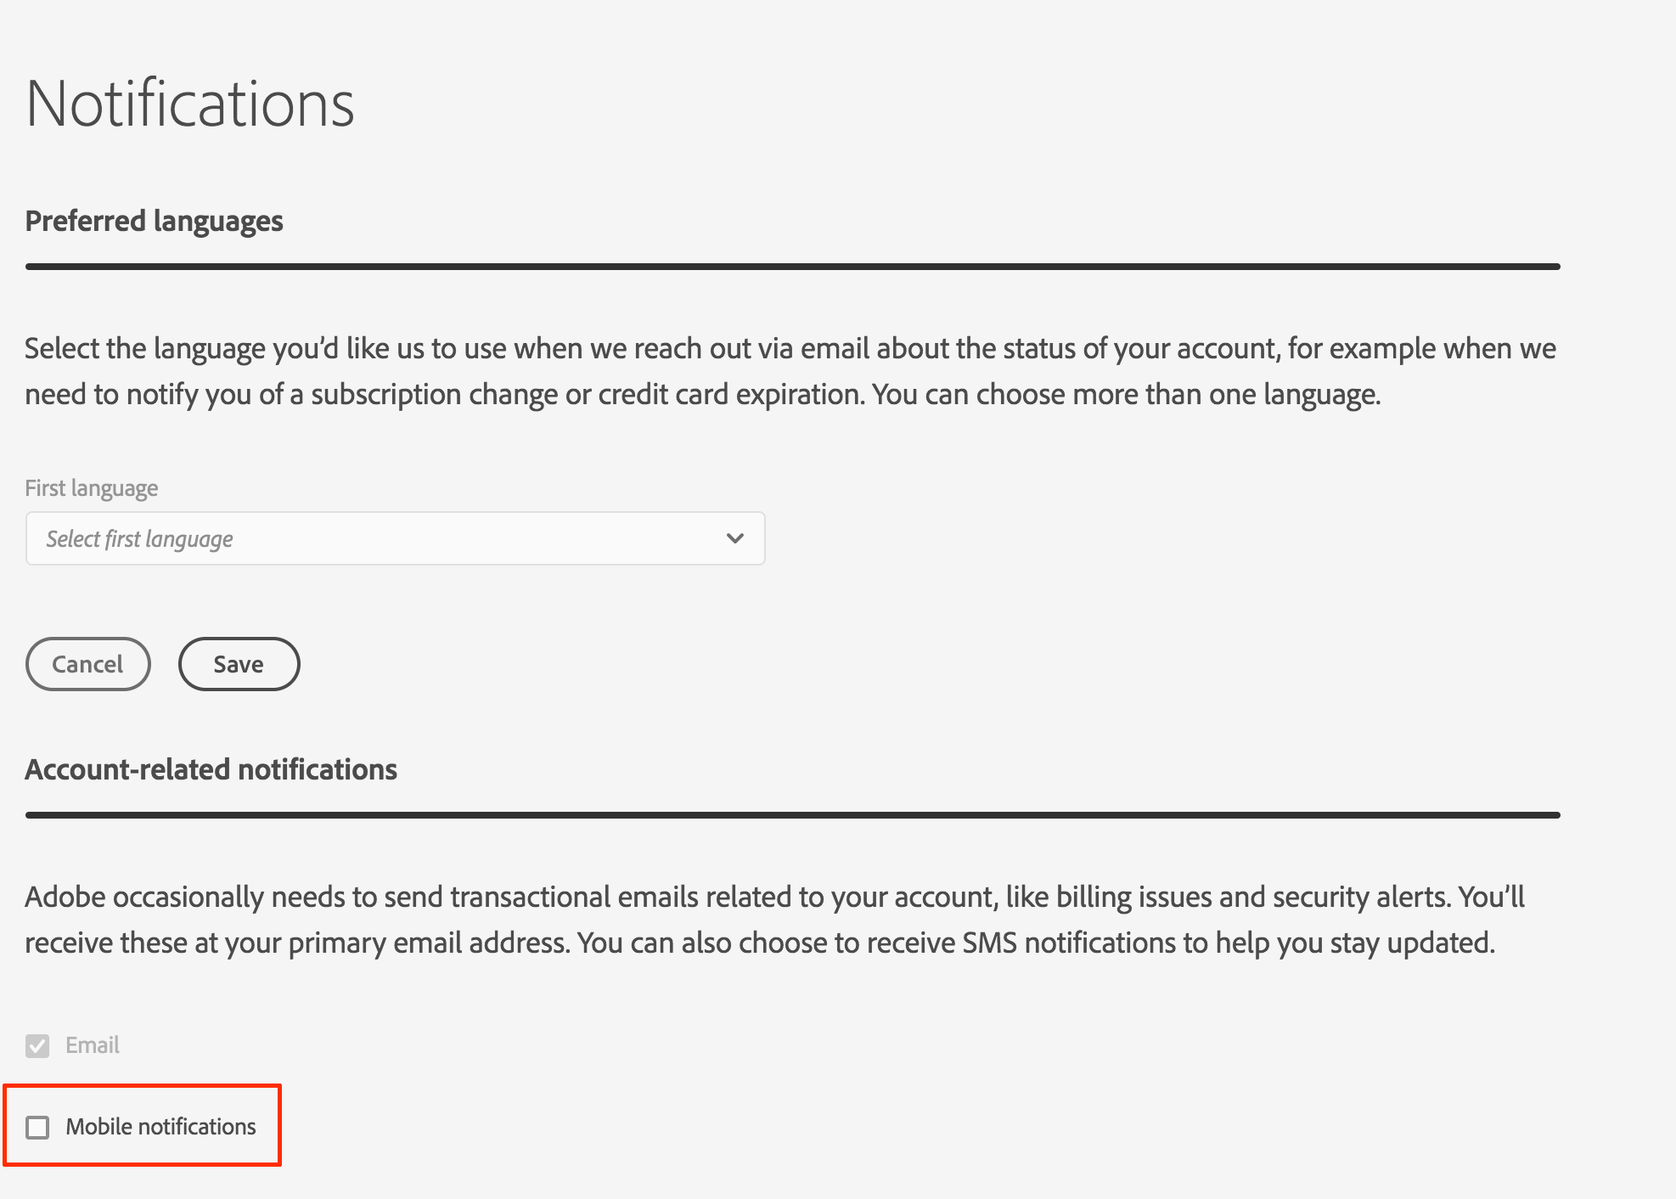Click the red-outlined Mobile notifications option

(x=141, y=1127)
